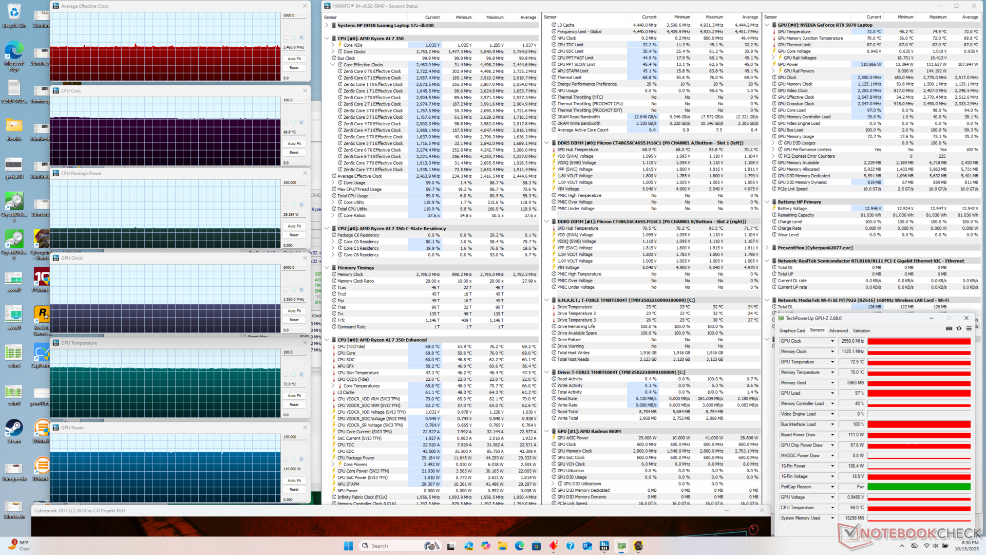Click blue color square in Average Effective Clock graph
Viewport: 986px width, 555px height.
point(301,38)
